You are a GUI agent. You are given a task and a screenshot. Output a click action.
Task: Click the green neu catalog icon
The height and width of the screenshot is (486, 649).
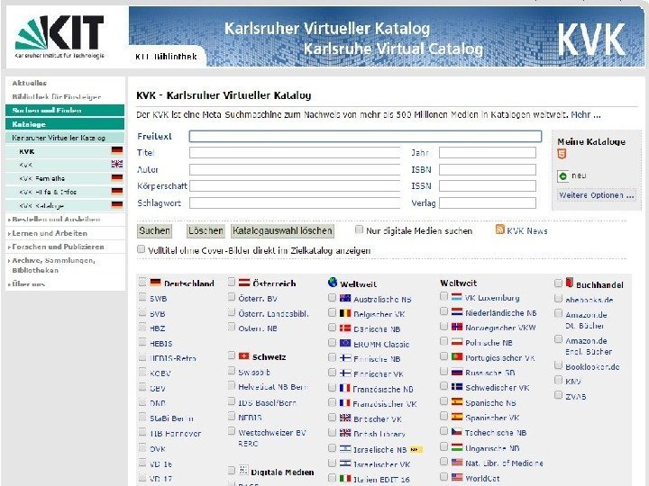coord(562,176)
